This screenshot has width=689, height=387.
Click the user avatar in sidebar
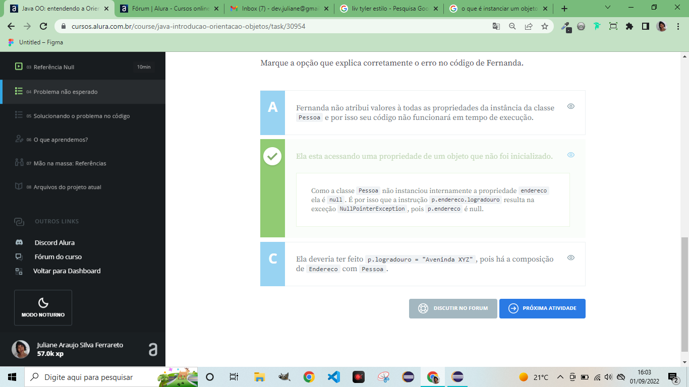click(21, 349)
